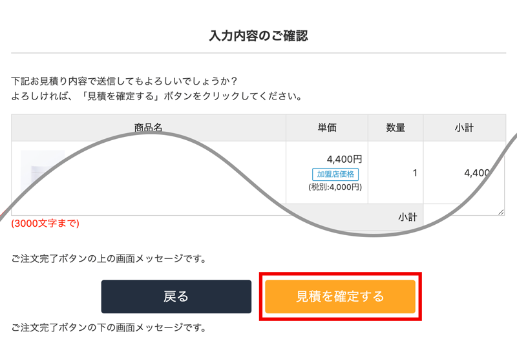Click the 小計 column header
This screenshot has width=517, height=354.
464,128
